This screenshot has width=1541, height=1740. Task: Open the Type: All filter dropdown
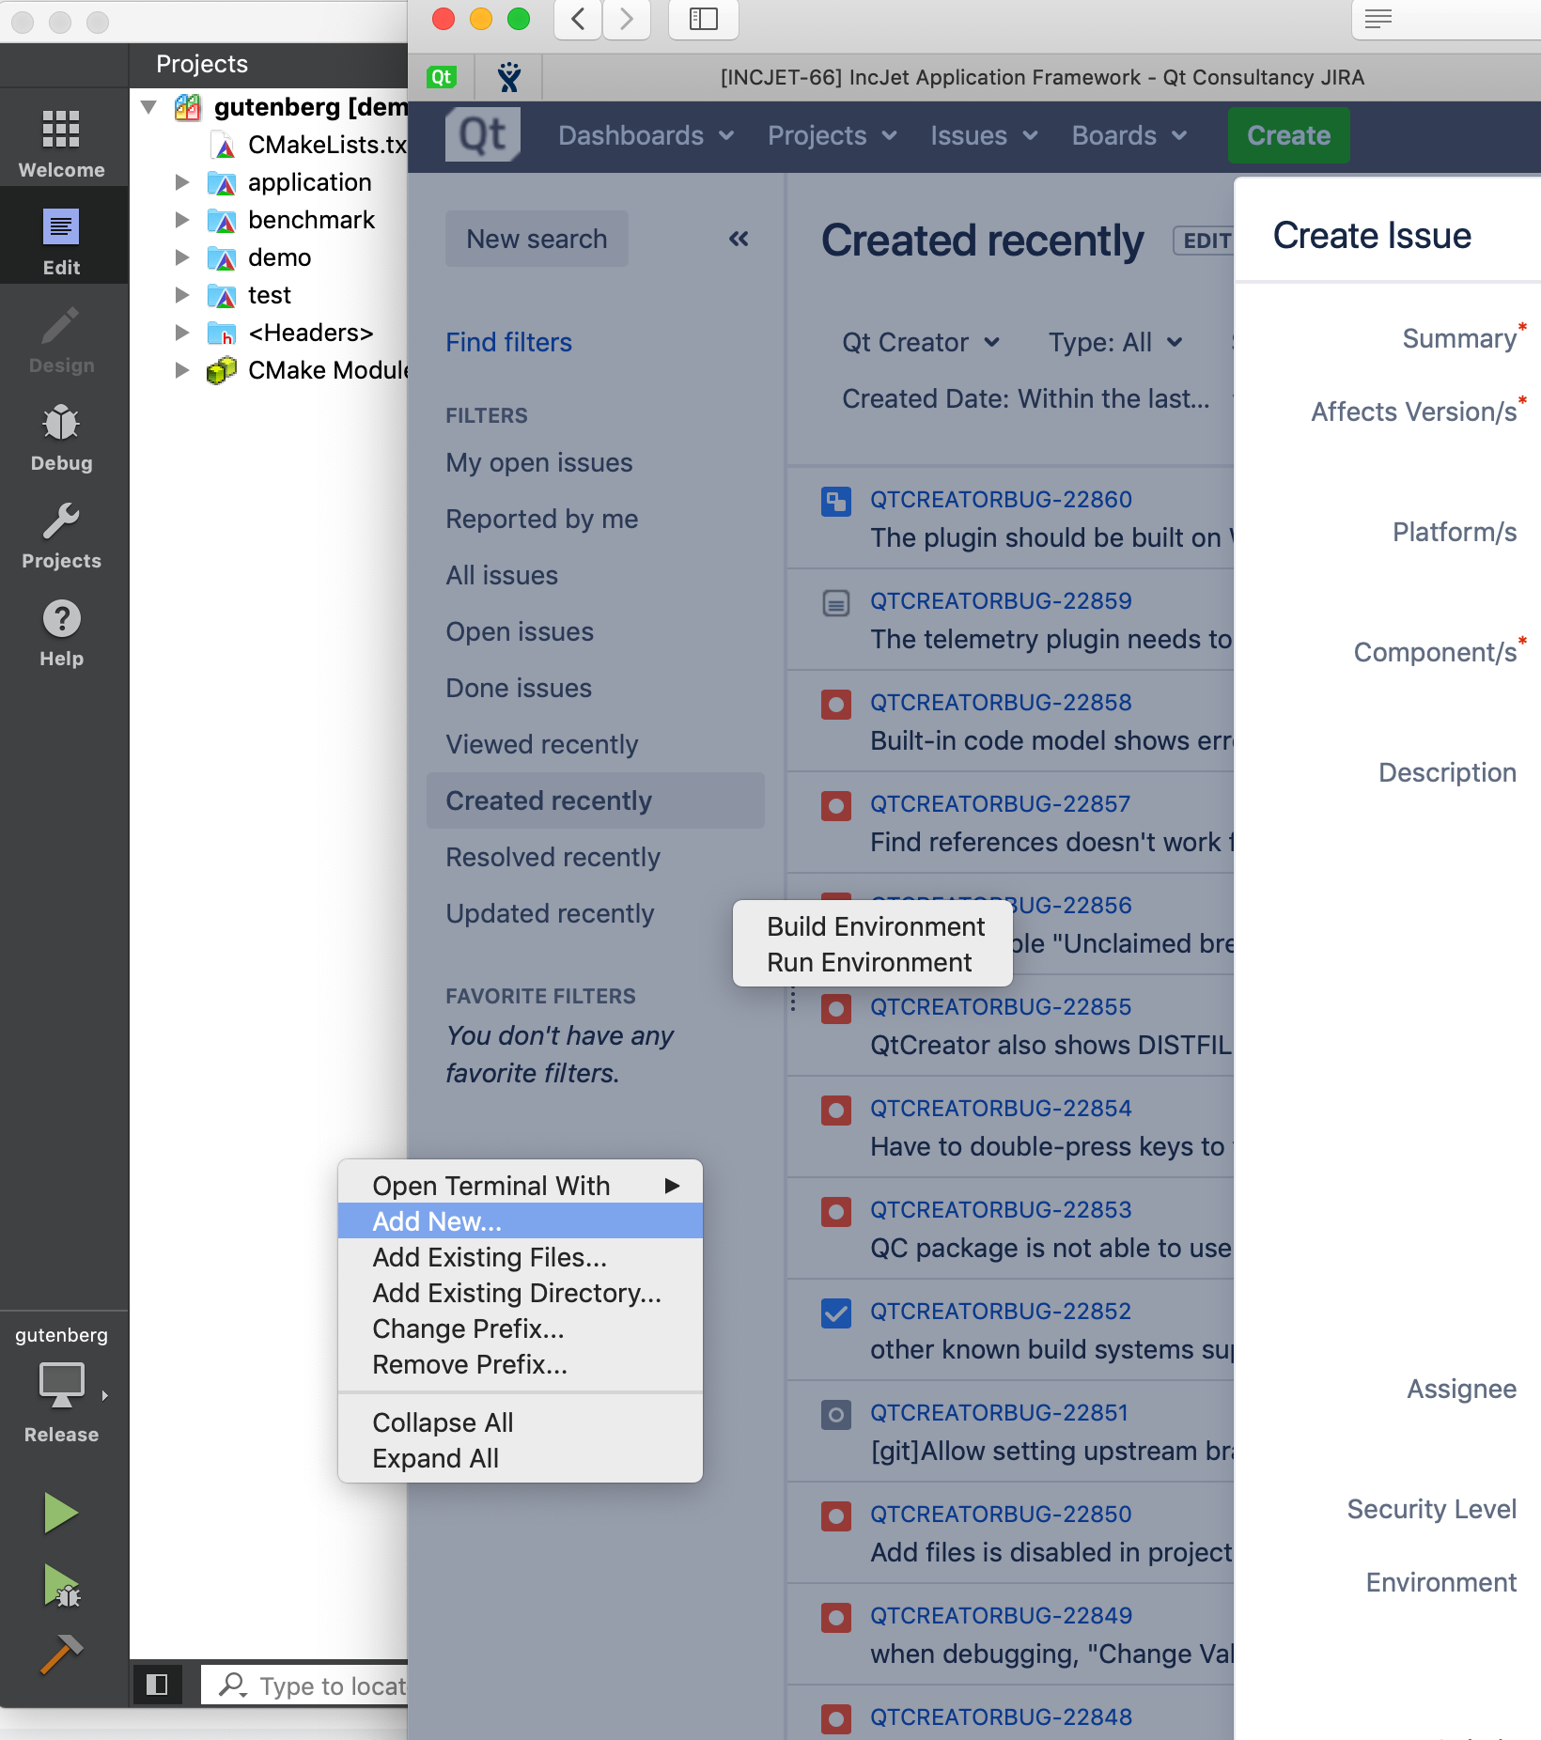point(1114,342)
